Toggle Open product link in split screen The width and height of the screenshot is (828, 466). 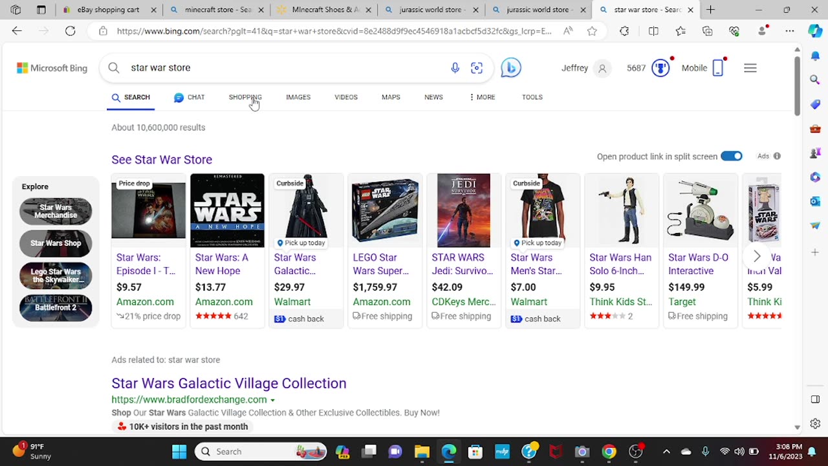point(732,156)
